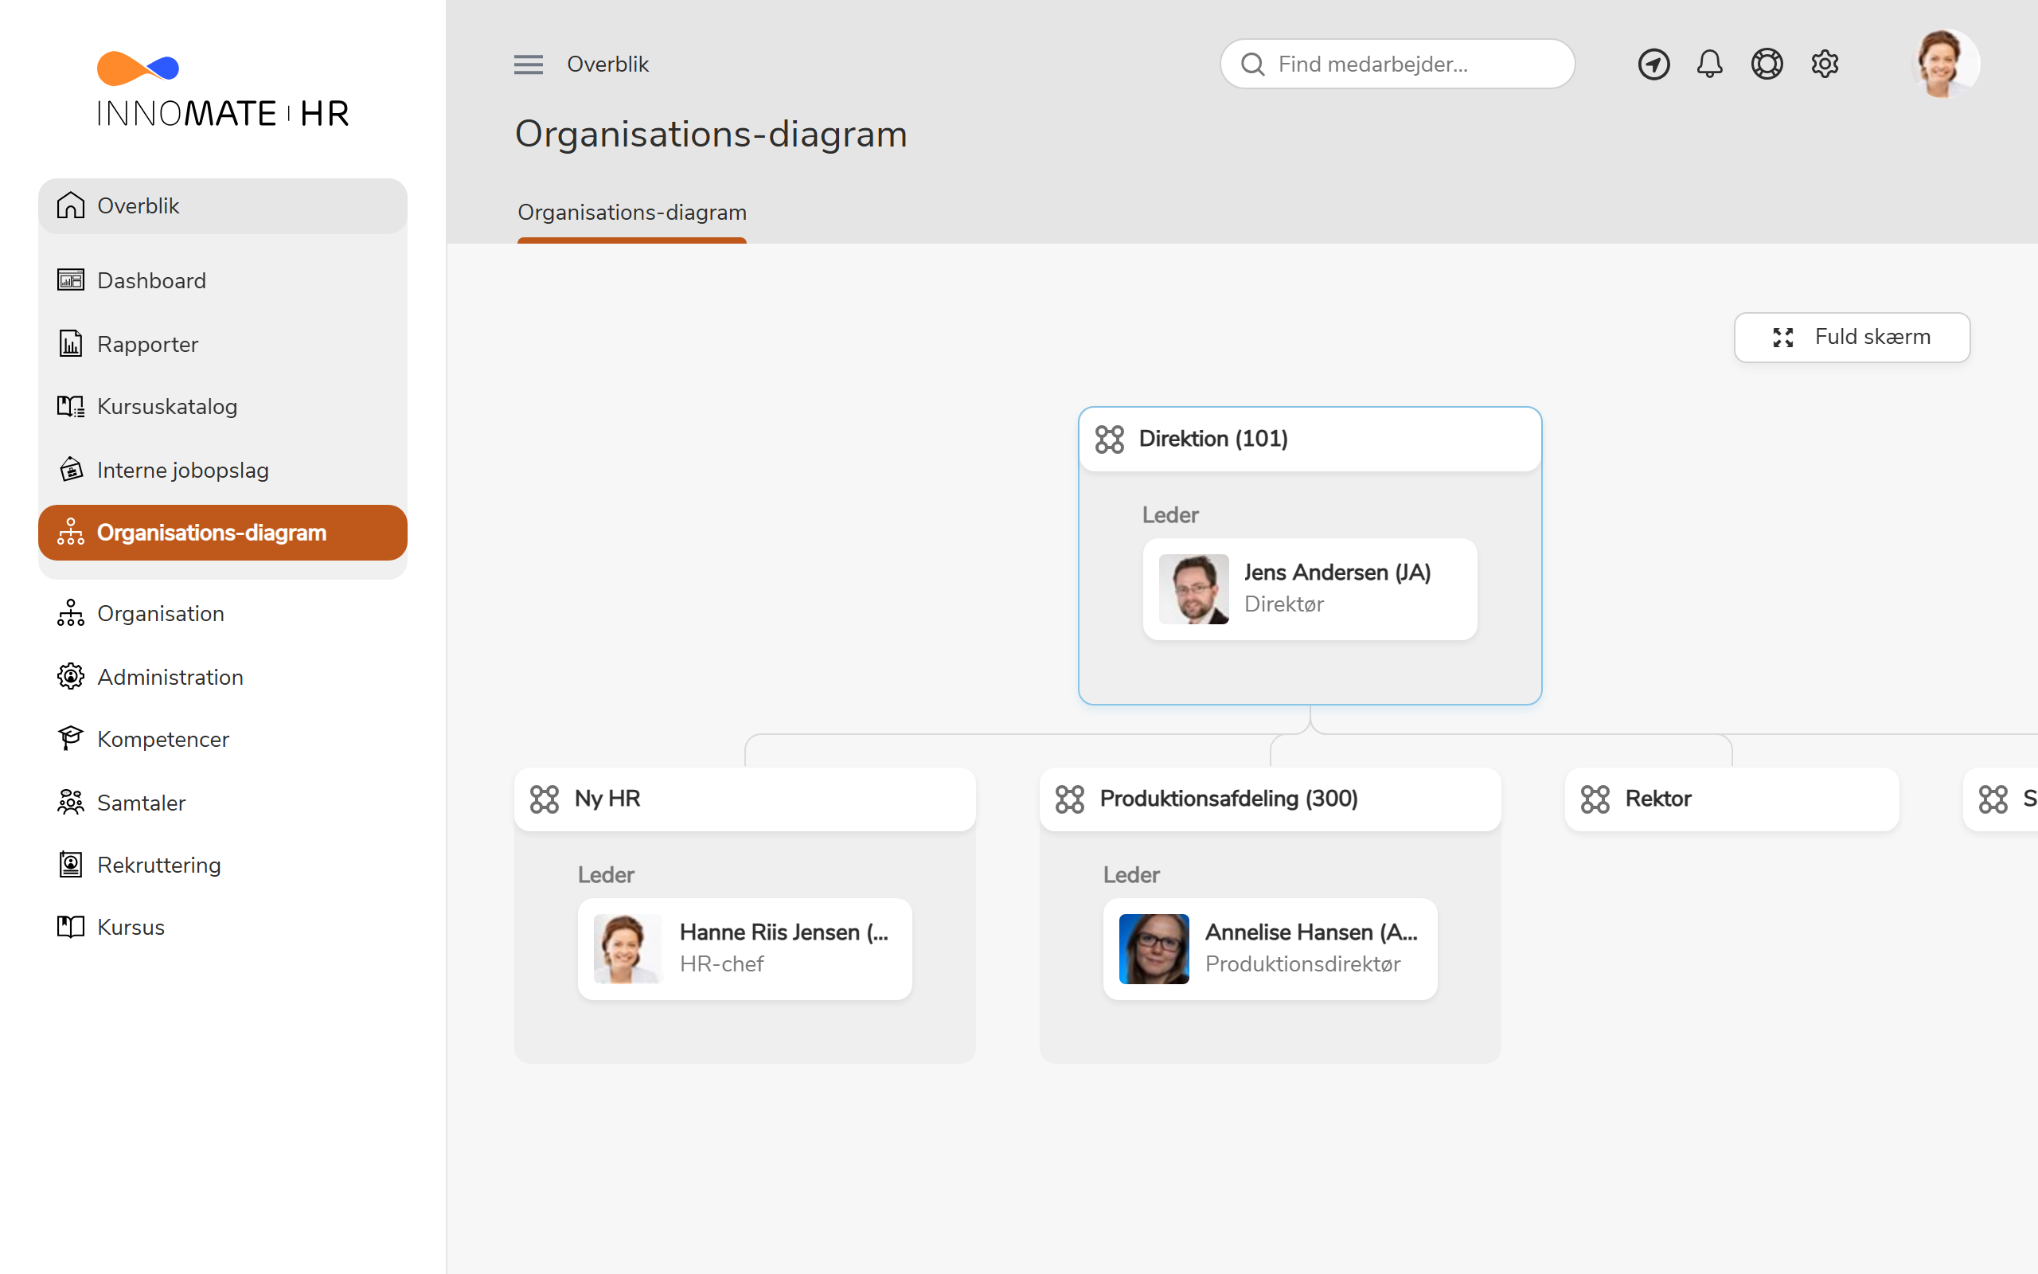Viewport: 2038px width, 1274px height.
Task: Click the Interne jobopslag icon
Action: pyautogui.click(x=71, y=469)
